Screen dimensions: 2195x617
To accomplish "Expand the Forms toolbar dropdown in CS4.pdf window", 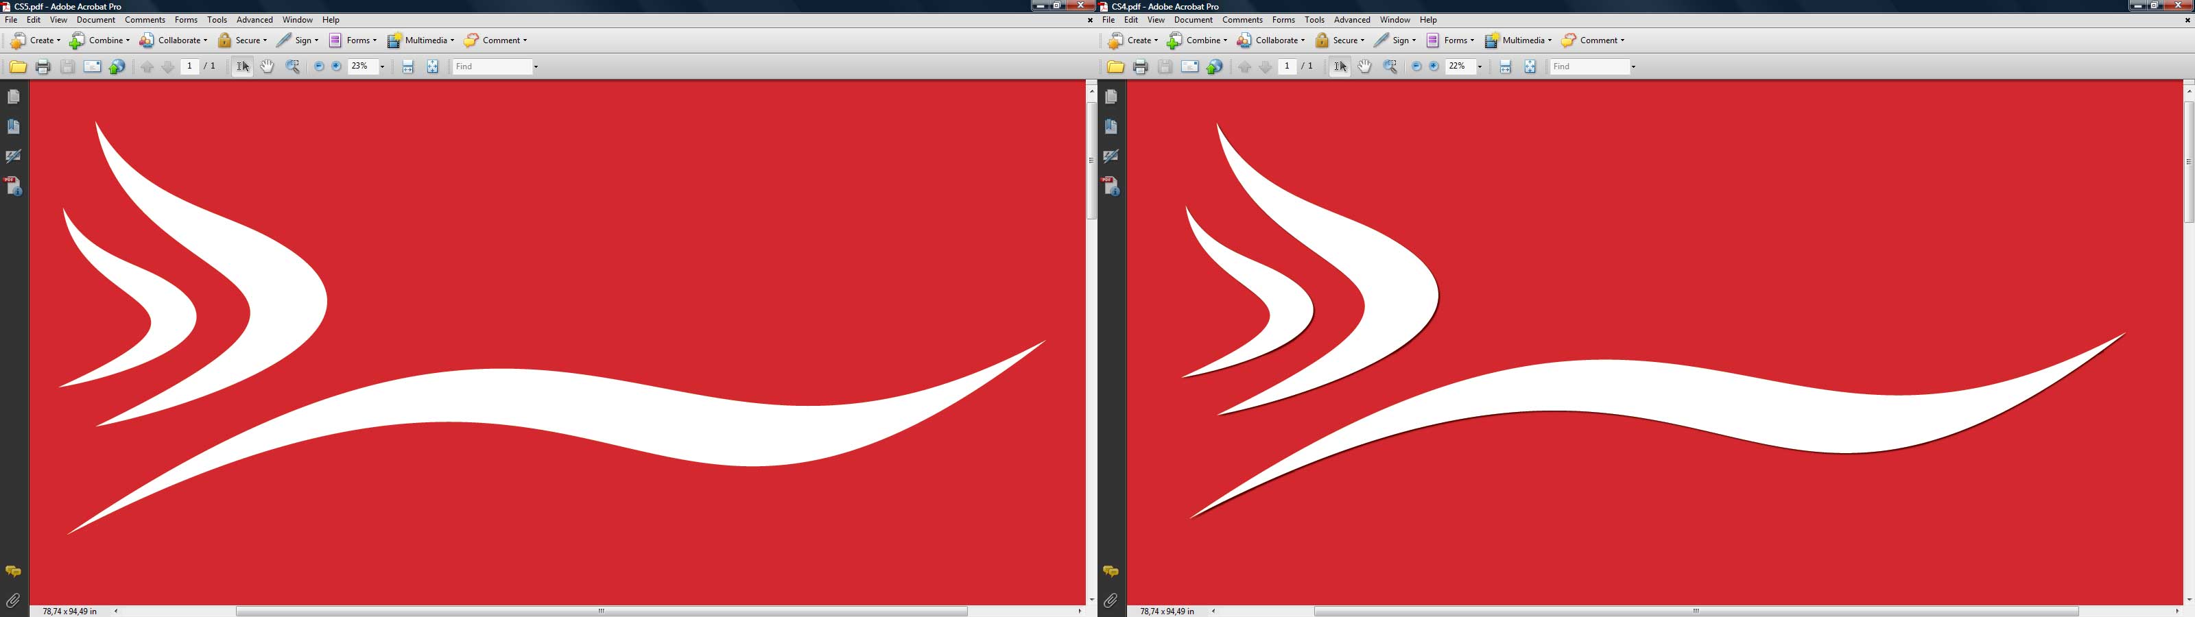I will (1473, 40).
